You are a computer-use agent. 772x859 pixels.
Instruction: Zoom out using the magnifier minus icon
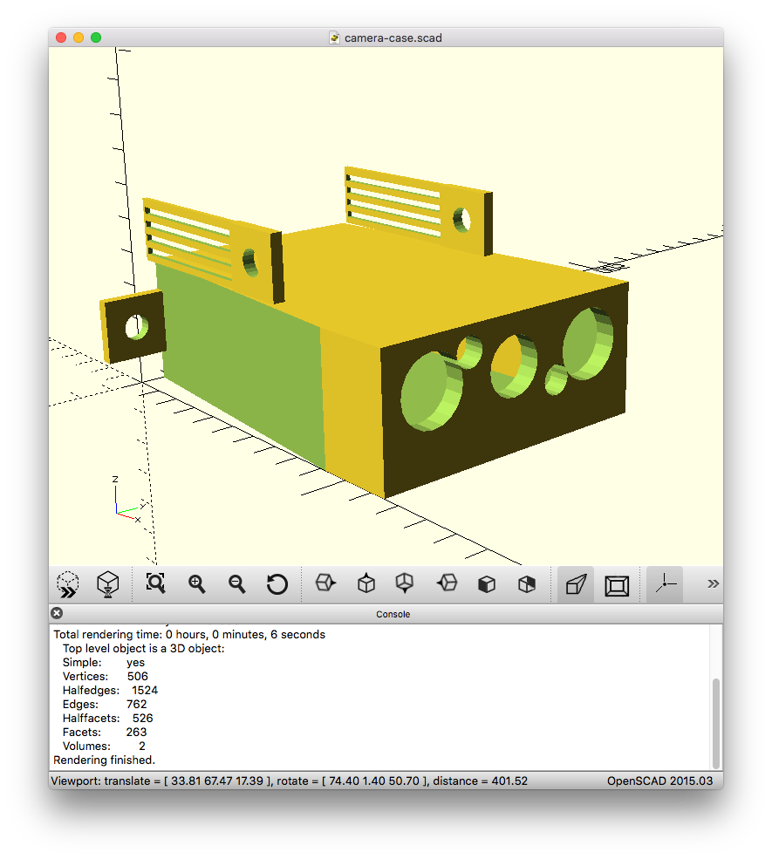[236, 583]
